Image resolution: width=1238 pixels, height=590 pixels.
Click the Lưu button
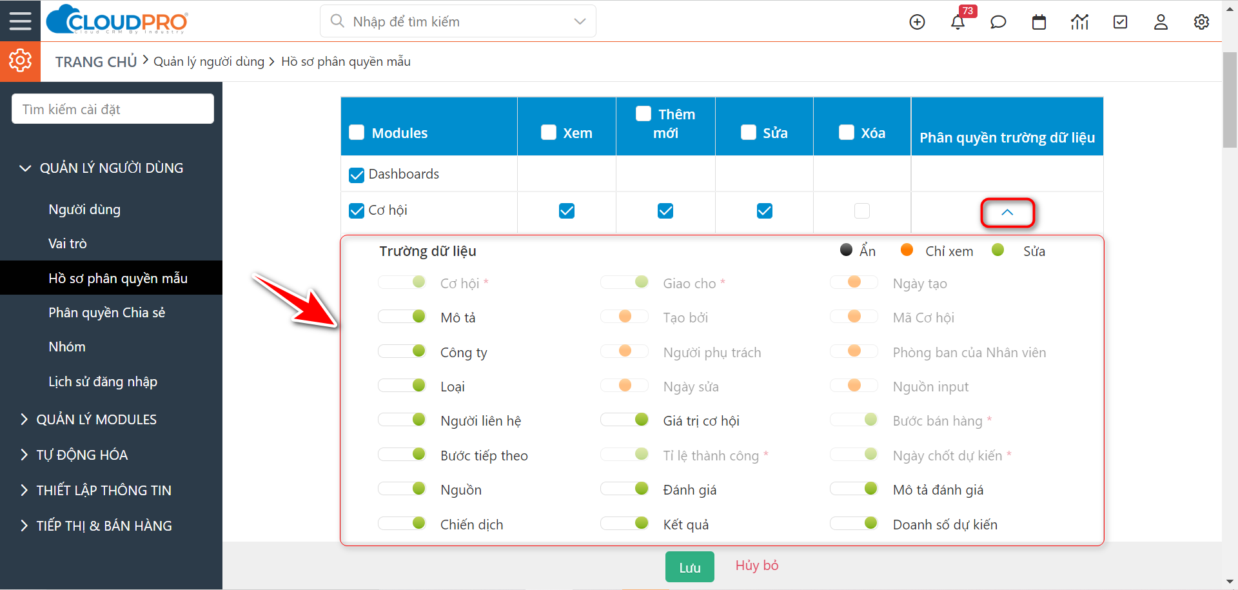(689, 567)
